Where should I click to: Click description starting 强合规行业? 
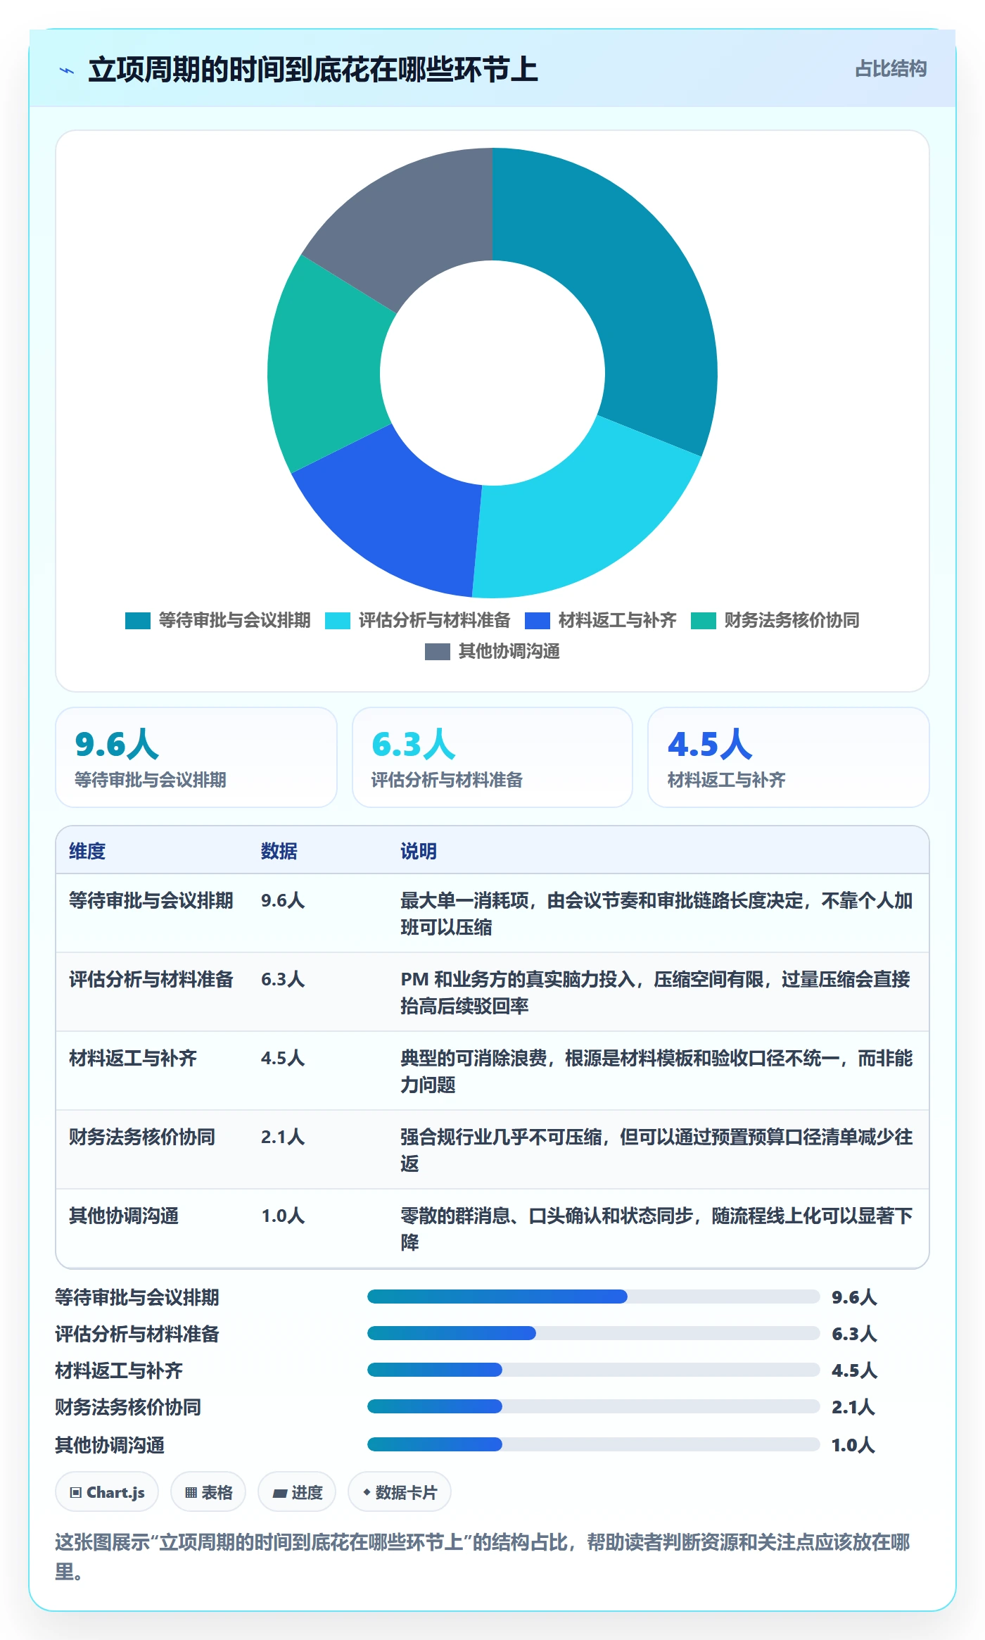pyautogui.click(x=656, y=1150)
